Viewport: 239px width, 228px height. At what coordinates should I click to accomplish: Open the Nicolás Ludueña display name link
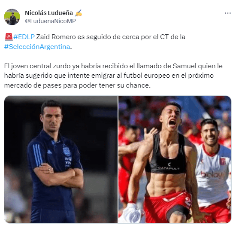tap(49, 13)
